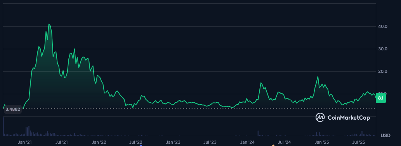401x146 pixels.
Task: Click the USD currency label
Action: (x=385, y=135)
